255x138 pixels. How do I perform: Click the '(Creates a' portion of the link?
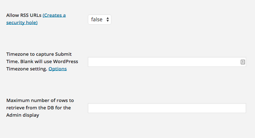tap(54, 15)
